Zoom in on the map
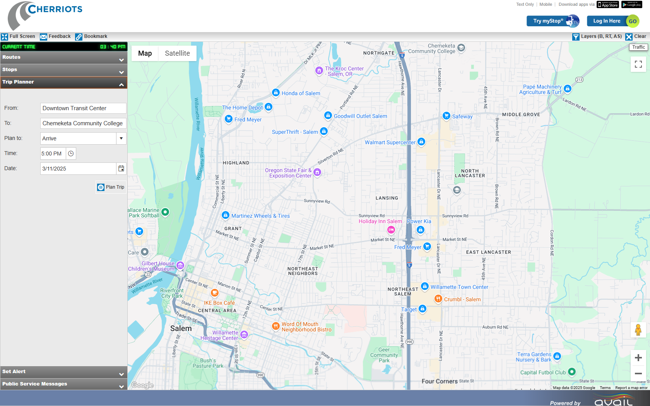Screen dimensions: 650x406 click(638, 358)
